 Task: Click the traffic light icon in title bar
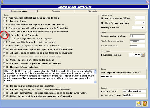[x=2, y=2]
